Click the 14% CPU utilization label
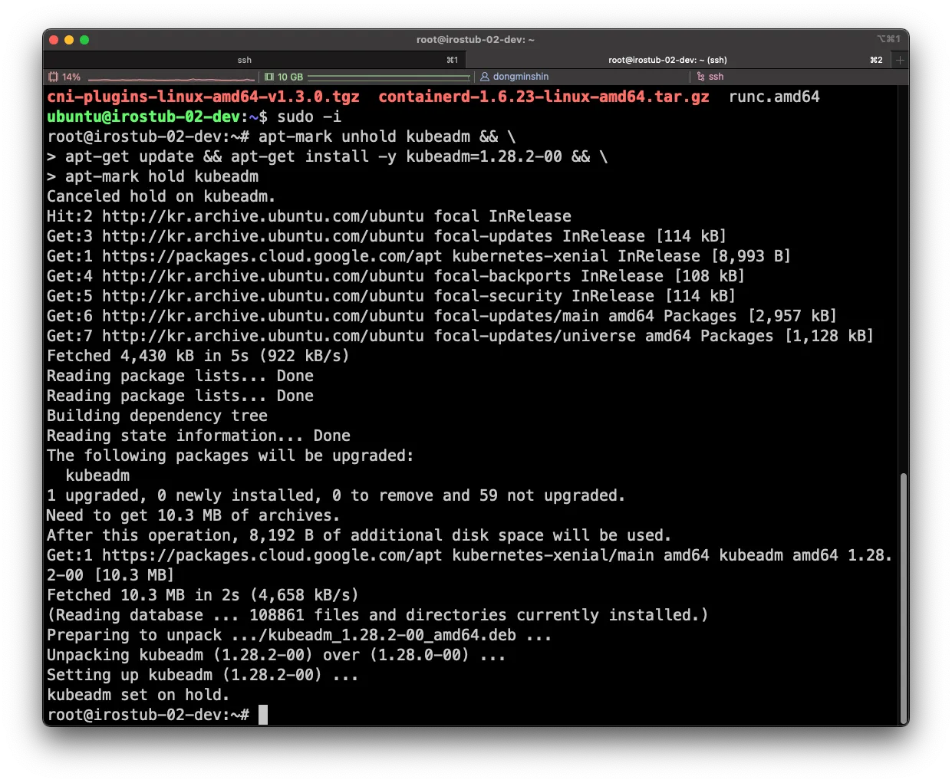 [x=71, y=77]
